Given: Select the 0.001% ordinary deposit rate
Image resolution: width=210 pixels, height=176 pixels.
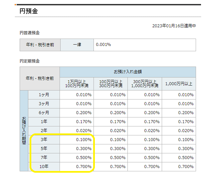Looking at the screenshot, I should click(104, 45).
